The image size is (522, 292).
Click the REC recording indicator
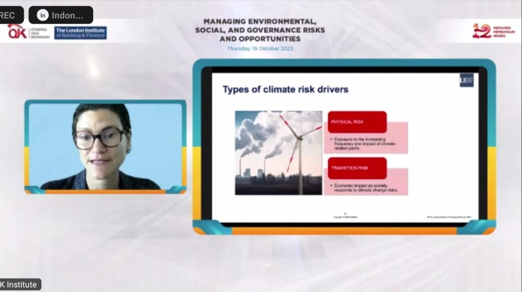(x=9, y=15)
